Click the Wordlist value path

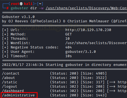point(96,43)
